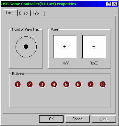Click button indicator number 2
The image size is (119, 126).
pos(30,84)
